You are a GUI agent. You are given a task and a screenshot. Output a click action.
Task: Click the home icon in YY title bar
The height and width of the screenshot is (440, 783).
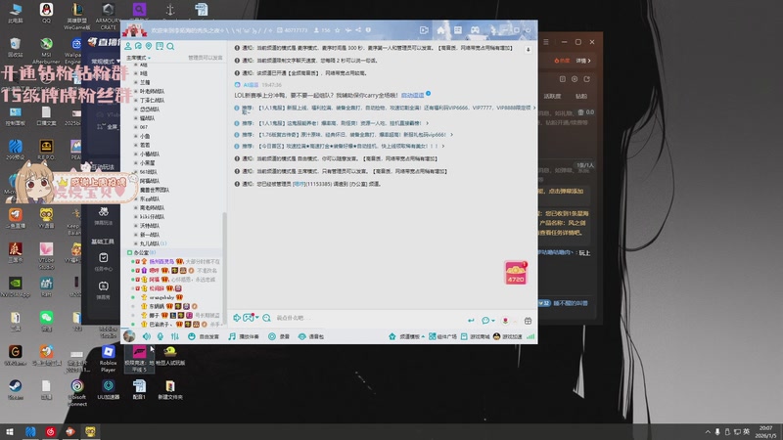[x=441, y=30]
